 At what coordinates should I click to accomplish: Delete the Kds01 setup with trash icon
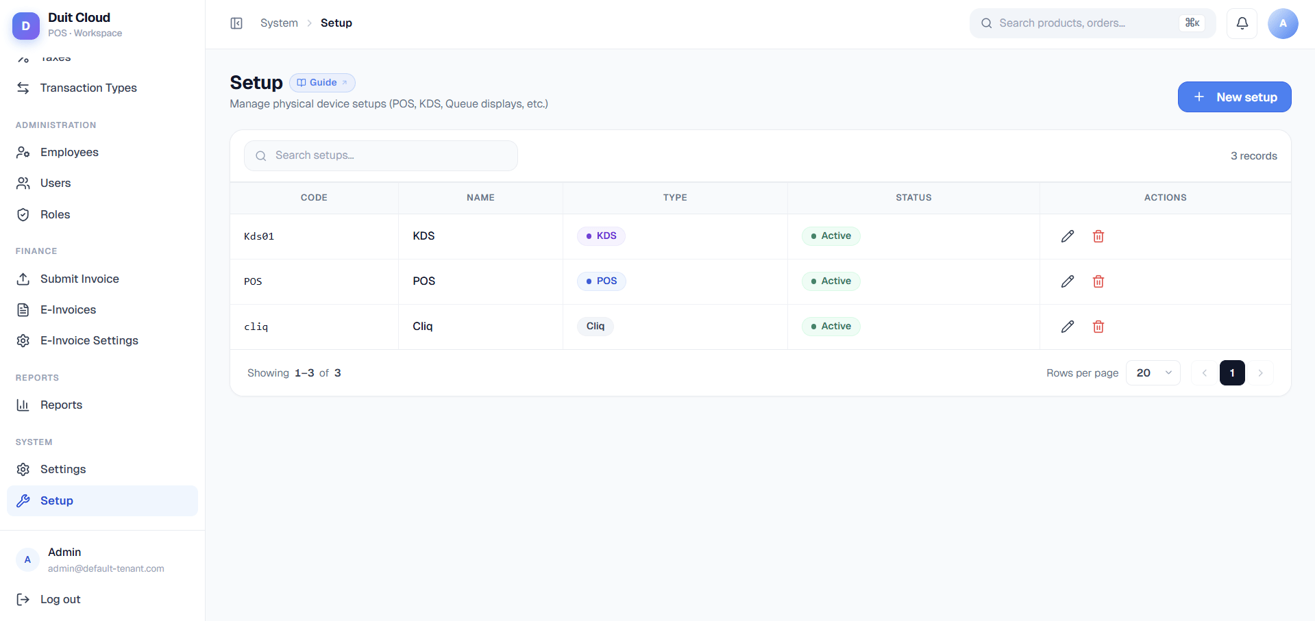1098,236
